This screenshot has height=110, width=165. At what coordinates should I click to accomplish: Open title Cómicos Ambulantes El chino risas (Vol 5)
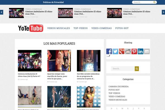[x=29, y=75]
